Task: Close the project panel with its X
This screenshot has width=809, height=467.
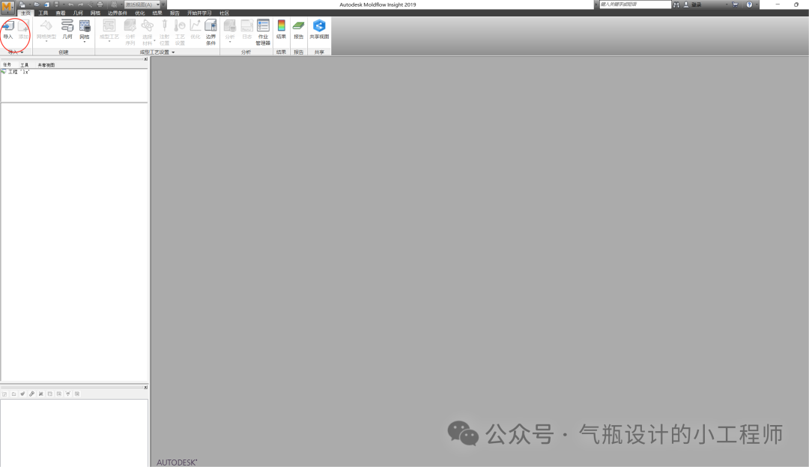Action: point(145,59)
